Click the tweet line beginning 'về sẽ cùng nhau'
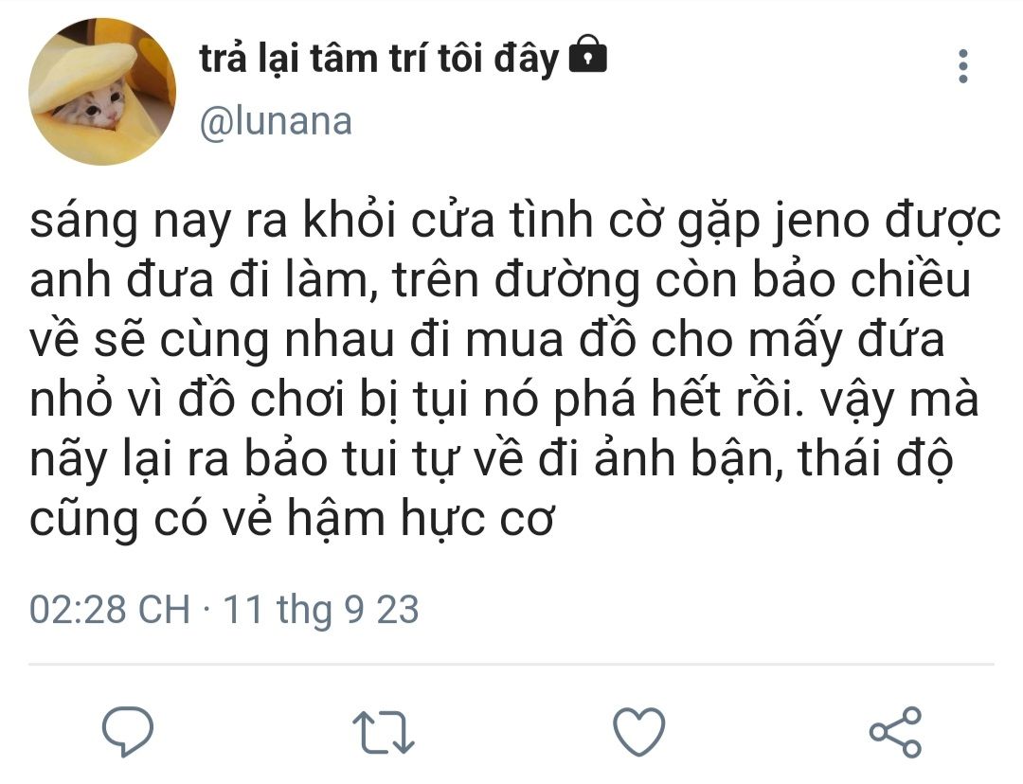 pos(487,341)
